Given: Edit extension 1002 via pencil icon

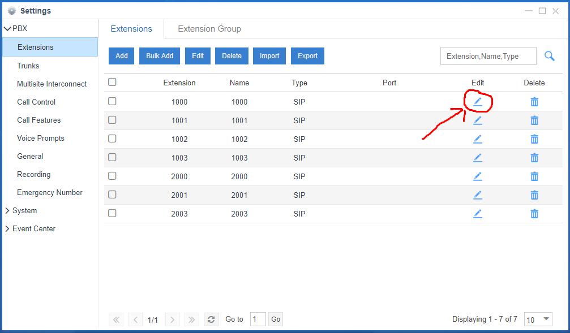Looking at the screenshot, I should (x=478, y=139).
